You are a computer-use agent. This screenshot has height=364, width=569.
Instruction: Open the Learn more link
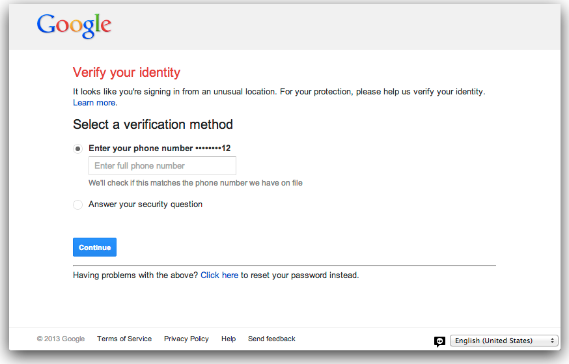point(94,103)
